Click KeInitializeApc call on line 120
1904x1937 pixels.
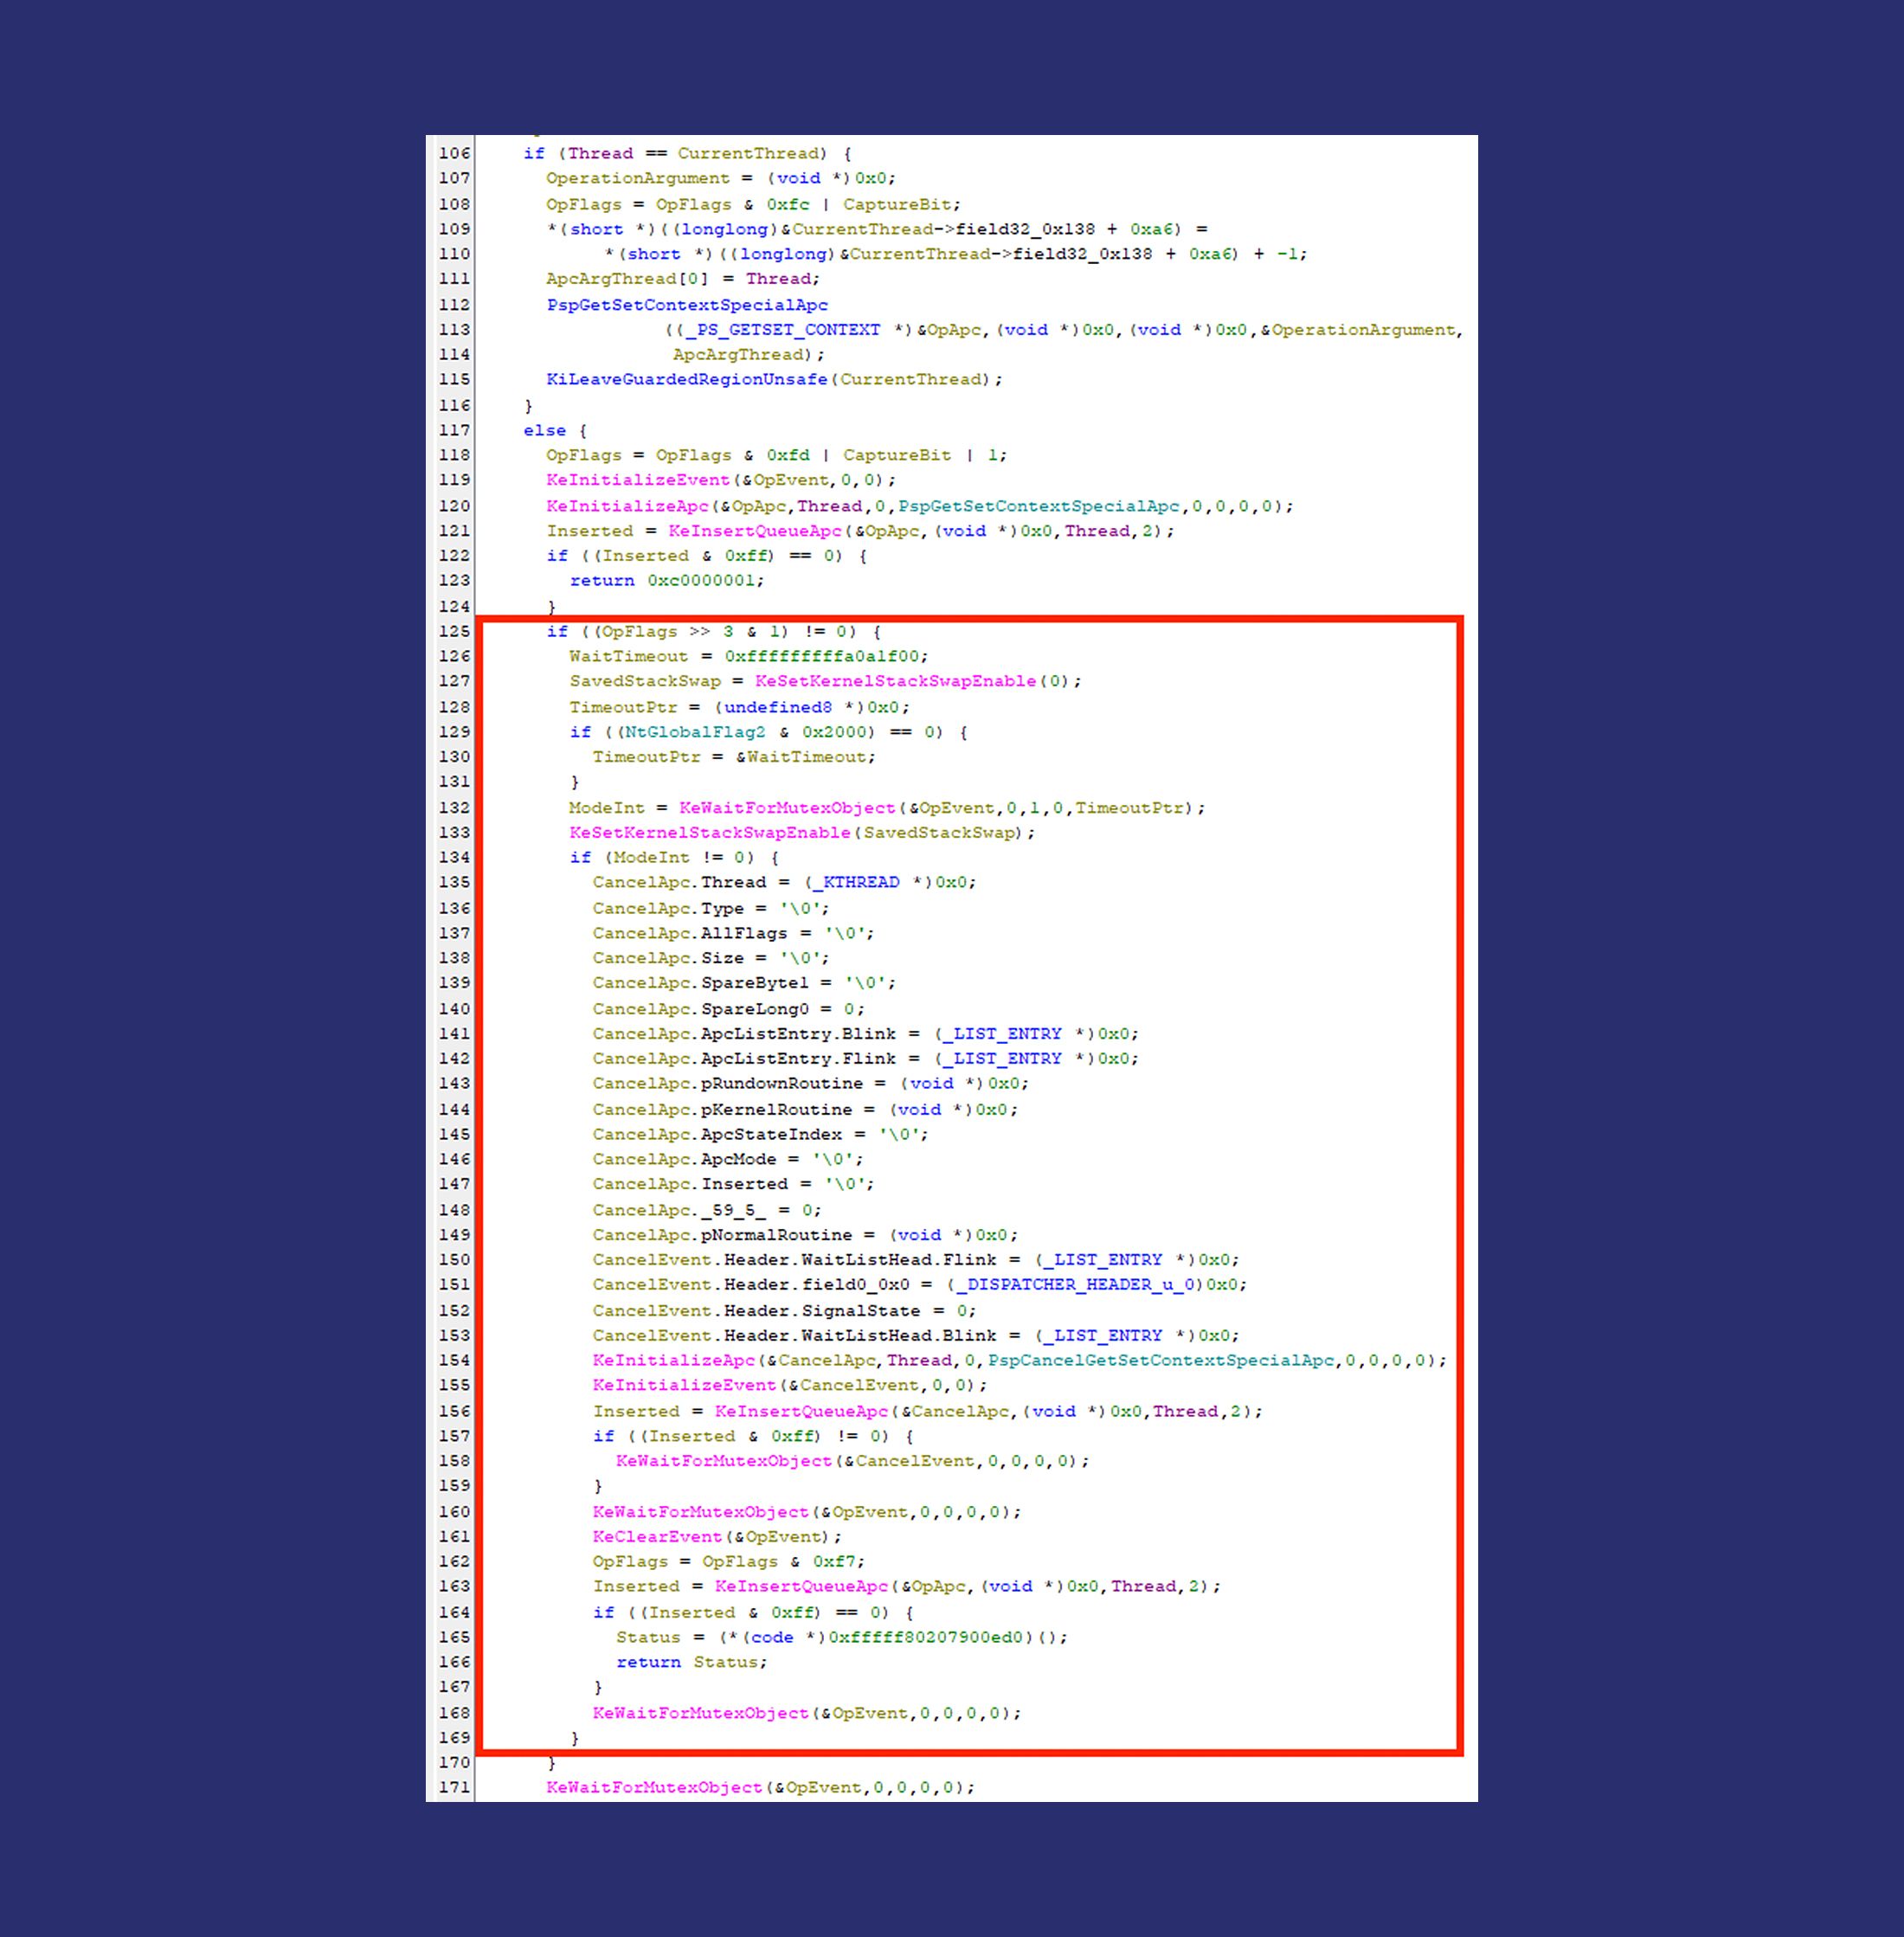[627, 506]
